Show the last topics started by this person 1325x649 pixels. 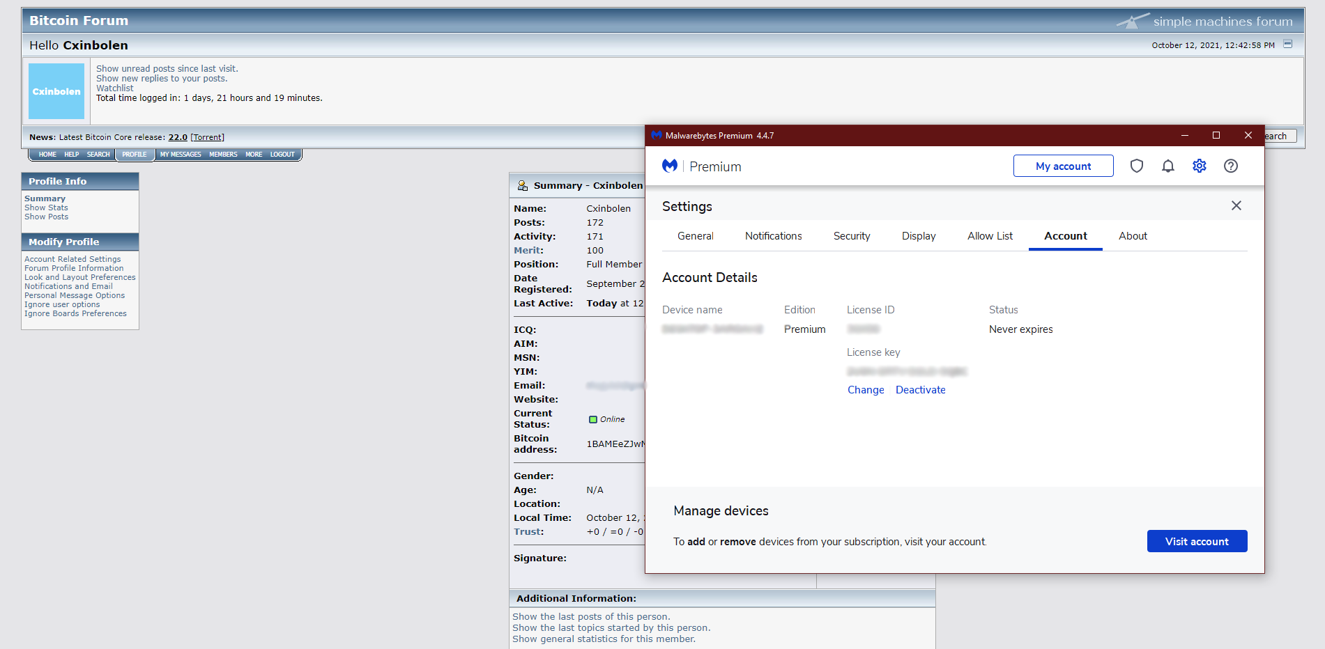coord(611,628)
